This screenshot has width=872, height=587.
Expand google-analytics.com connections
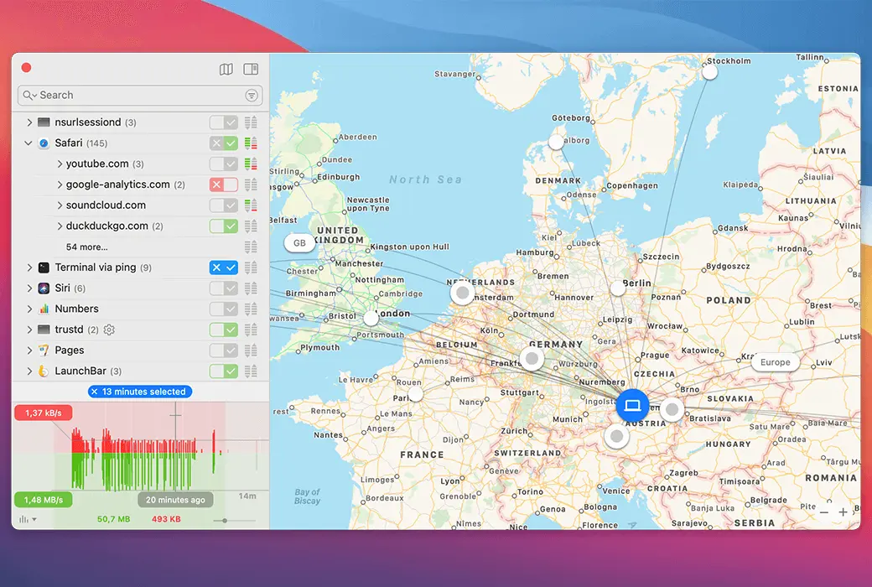pyautogui.click(x=59, y=184)
